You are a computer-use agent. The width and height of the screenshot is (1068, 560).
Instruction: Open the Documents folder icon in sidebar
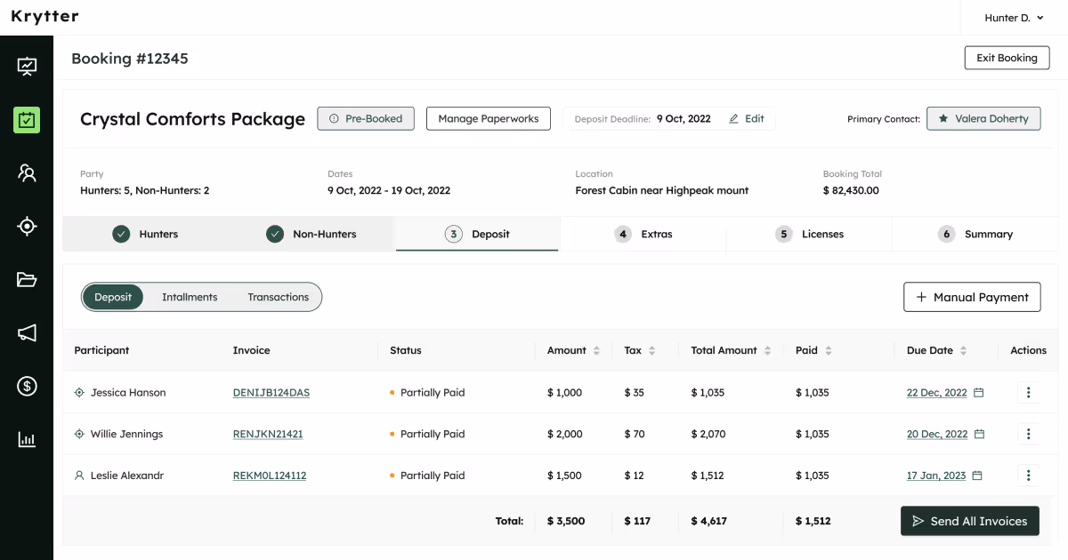(27, 279)
